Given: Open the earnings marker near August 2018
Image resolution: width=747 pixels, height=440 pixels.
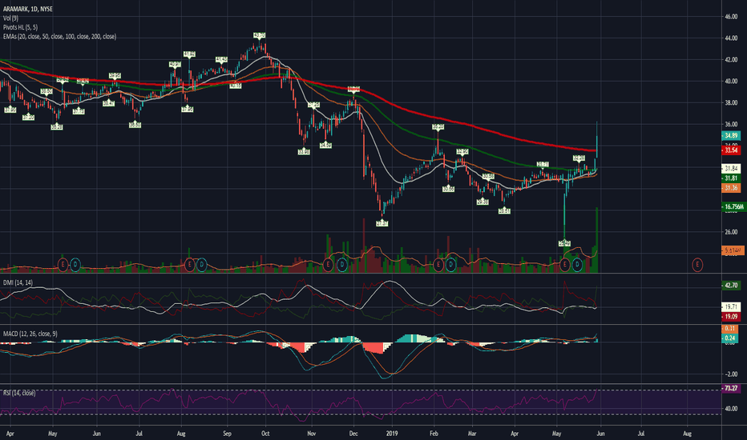Looking at the screenshot, I should coord(190,265).
